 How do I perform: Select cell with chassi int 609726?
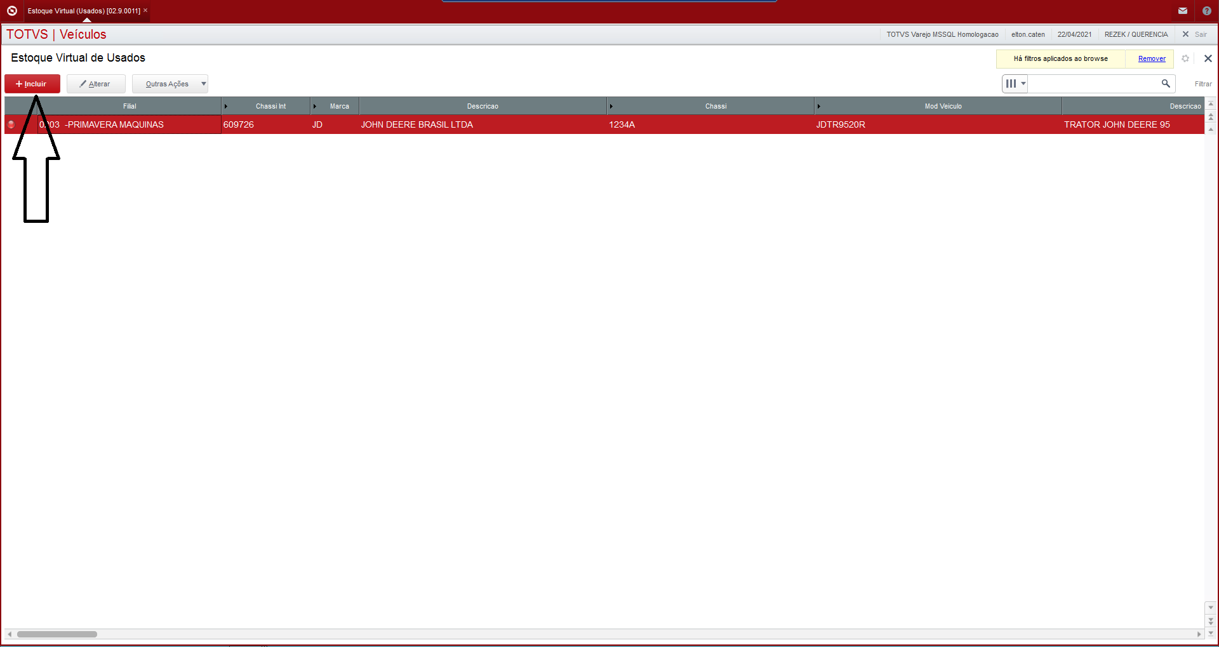click(265, 124)
